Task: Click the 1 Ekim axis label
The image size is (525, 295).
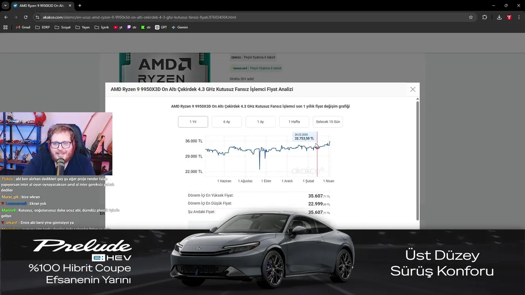Action: pos(266,181)
